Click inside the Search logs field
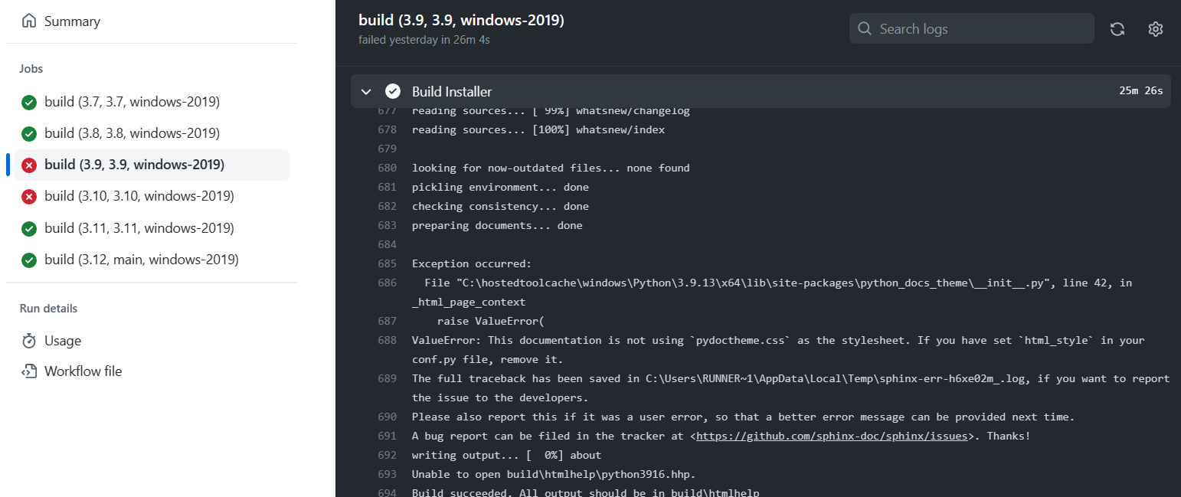The image size is (1181, 497). [x=973, y=28]
